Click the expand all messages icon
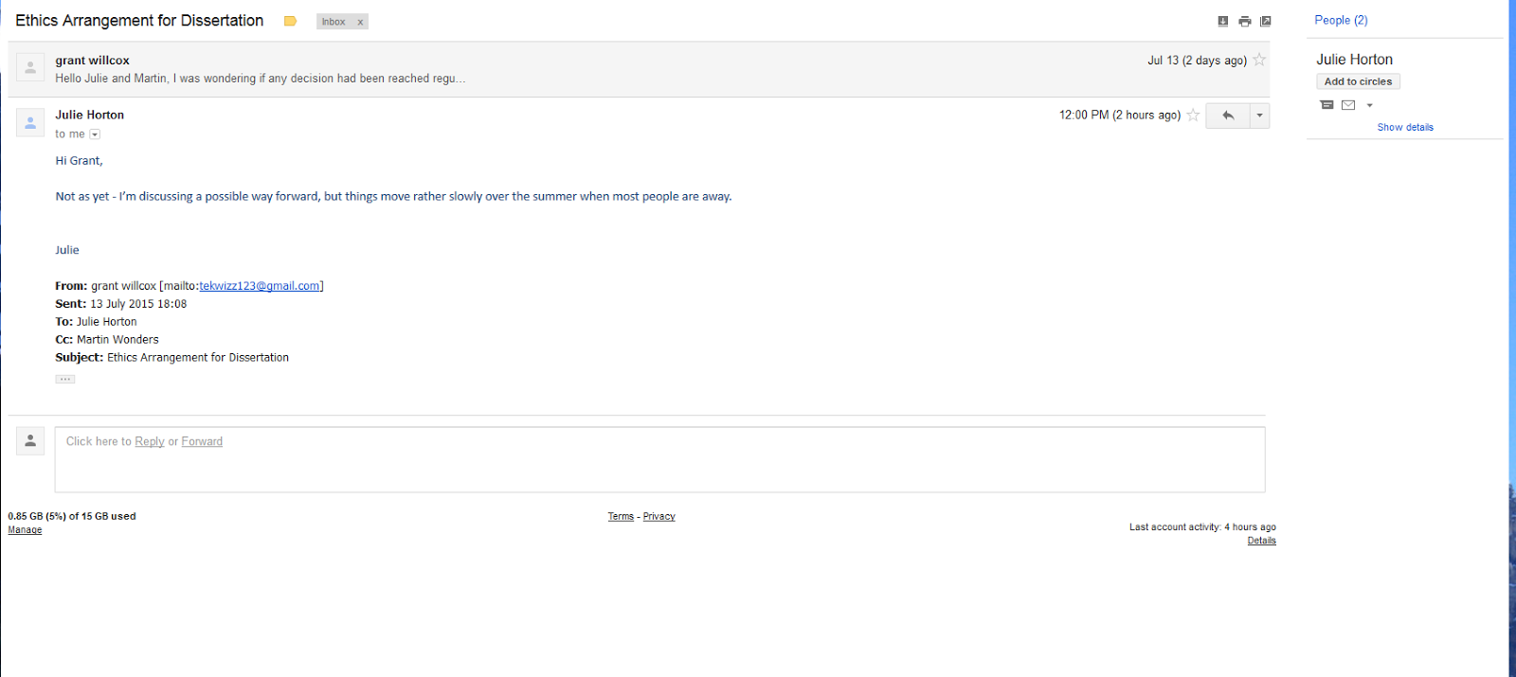The image size is (1516, 677). click(1223, 21)
